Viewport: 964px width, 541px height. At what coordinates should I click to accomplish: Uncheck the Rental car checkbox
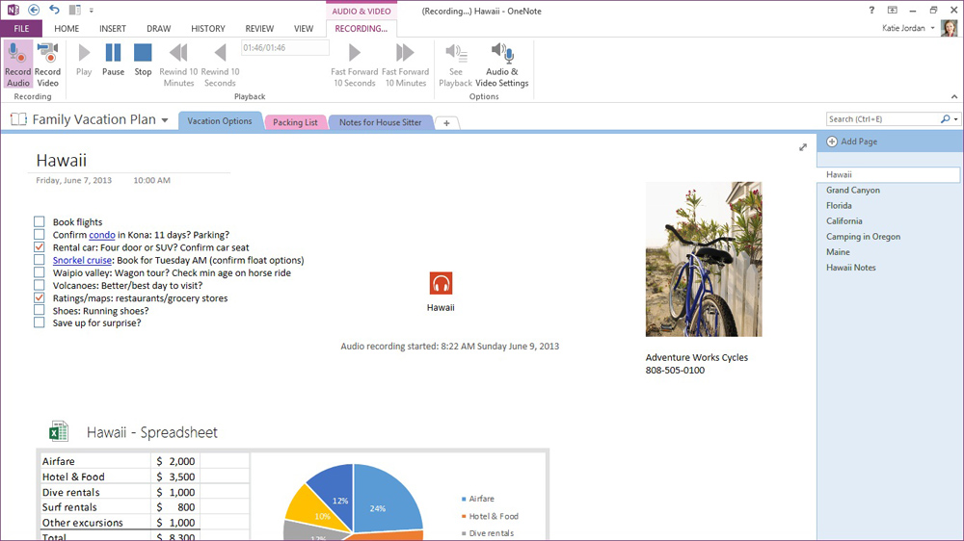(40, 246)
